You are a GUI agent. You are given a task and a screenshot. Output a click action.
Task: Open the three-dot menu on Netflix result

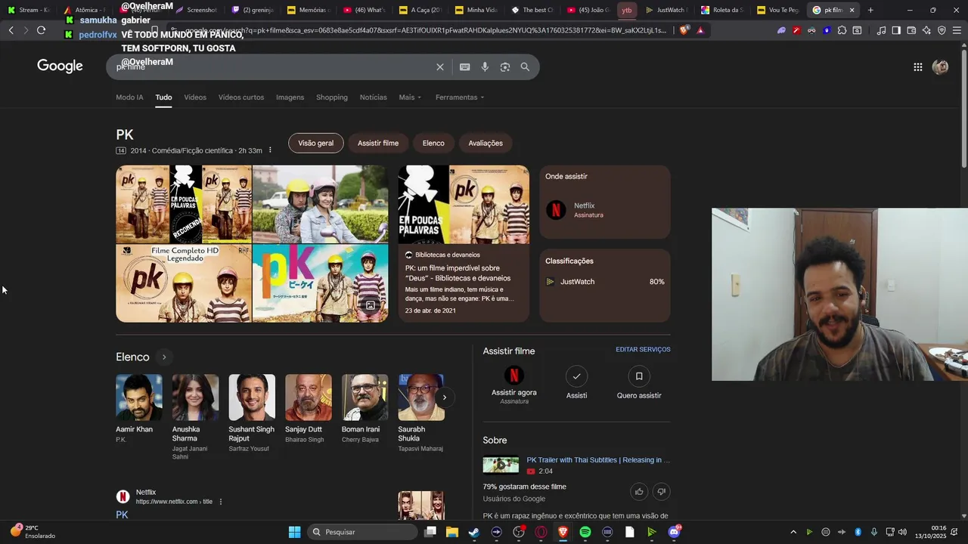tap(221, 502)
